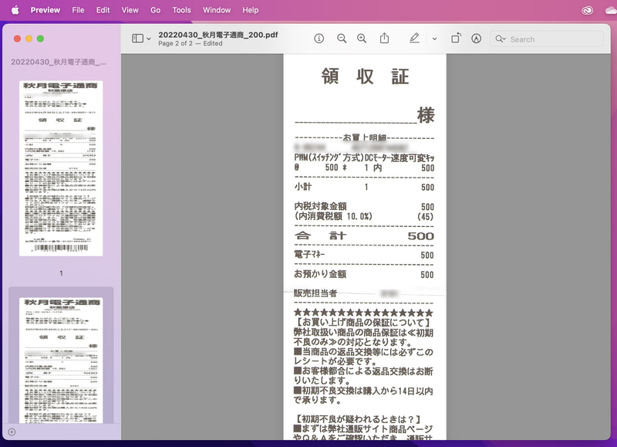617x447 pixels.
Task: Open the chevron beside the Markup pencil
Action: point(433,39)
